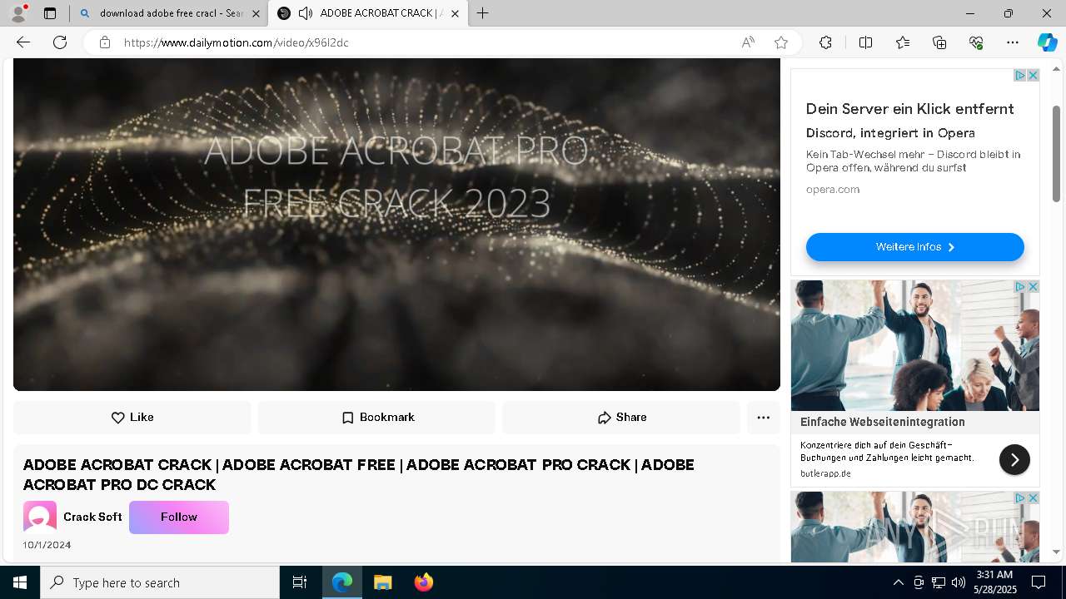Viewport: 1066px width, 599px height.
Task: Open Microsoft Edge from the taskbar
Action: click(342, 582)
